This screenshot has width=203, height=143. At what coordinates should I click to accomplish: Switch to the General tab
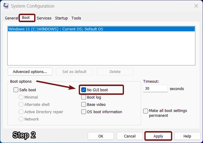(x=11, y=18)
